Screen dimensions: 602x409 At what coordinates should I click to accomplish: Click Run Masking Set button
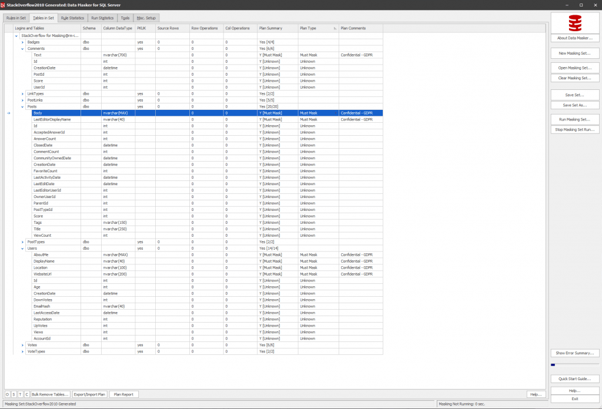(x=575, y=119)
